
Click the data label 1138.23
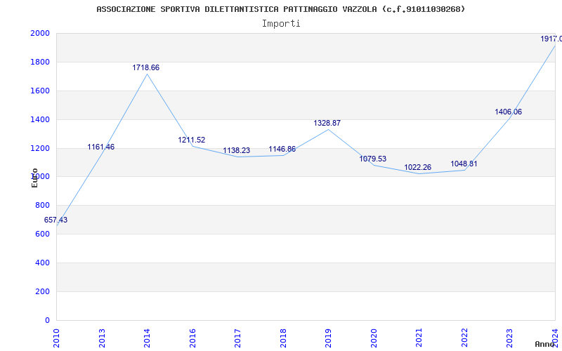pos(237,150)
